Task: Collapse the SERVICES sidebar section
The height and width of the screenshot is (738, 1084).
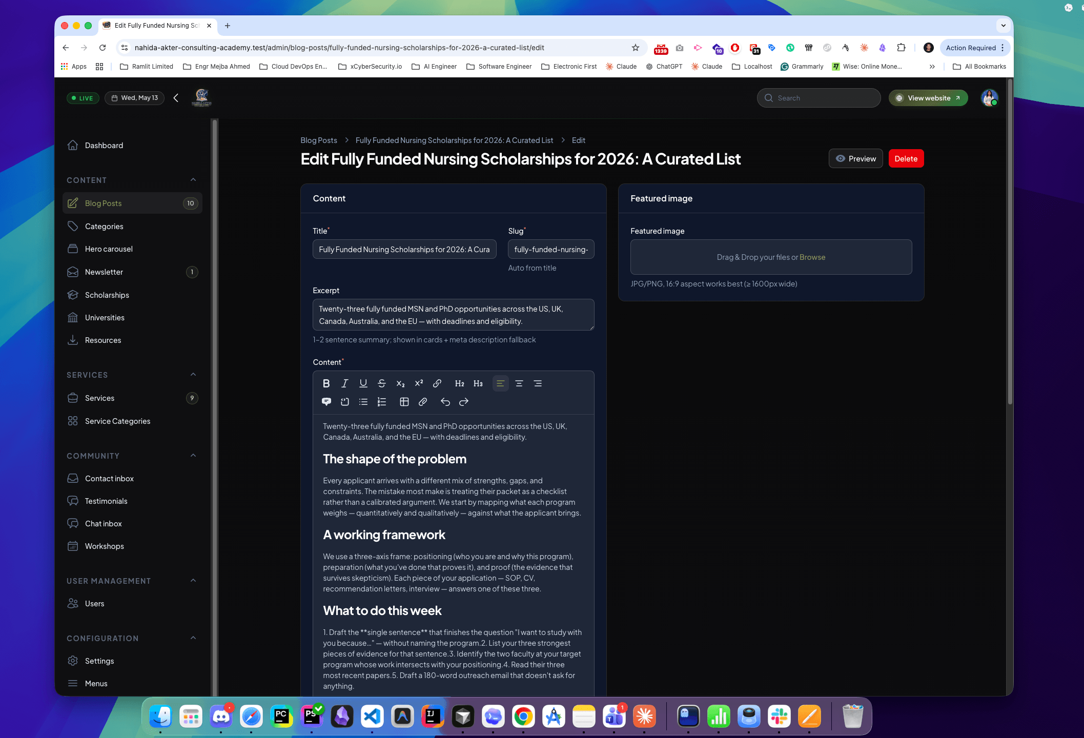Action: click(193, 375)
